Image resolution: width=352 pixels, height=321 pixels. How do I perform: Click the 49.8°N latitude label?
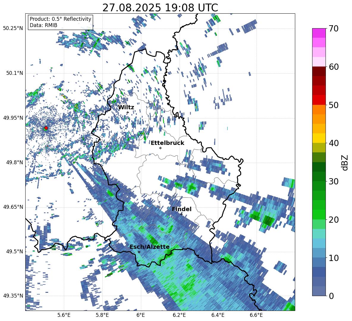[14, 162]
